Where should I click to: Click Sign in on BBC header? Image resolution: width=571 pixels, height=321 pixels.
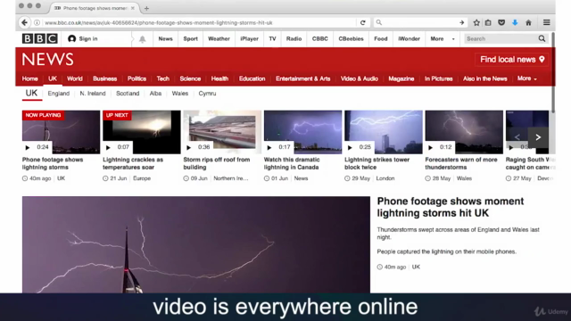pyautogui.click(x=83, y=38)
